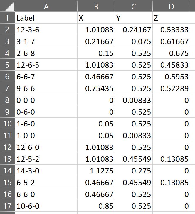195x214 pixels.
Task: Select column A header
Action: (x=46, y=6)
